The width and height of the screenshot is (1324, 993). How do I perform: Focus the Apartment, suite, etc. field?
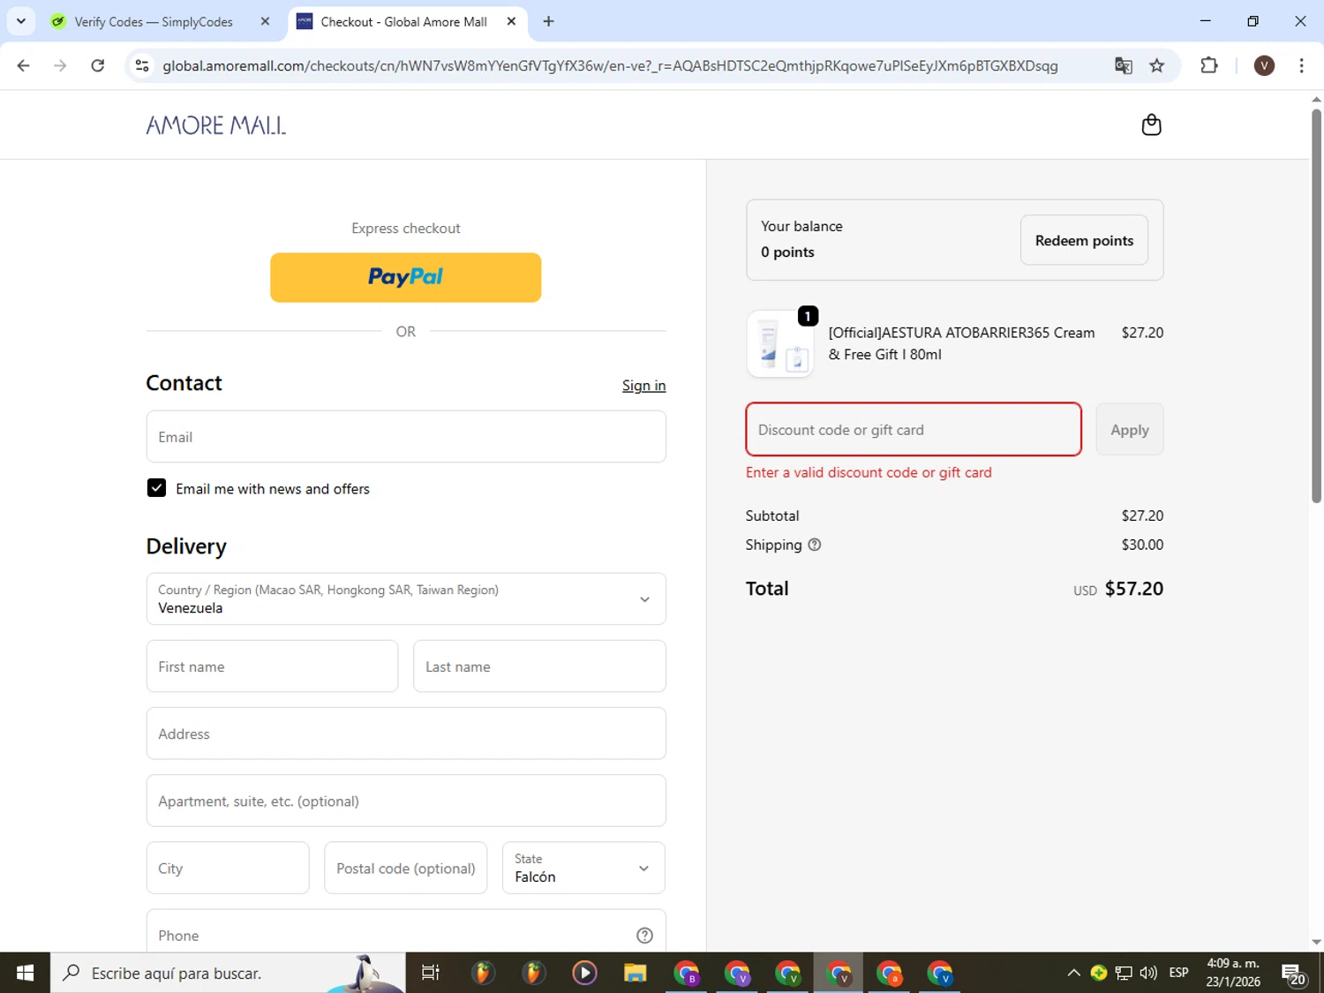coord(406,801)
